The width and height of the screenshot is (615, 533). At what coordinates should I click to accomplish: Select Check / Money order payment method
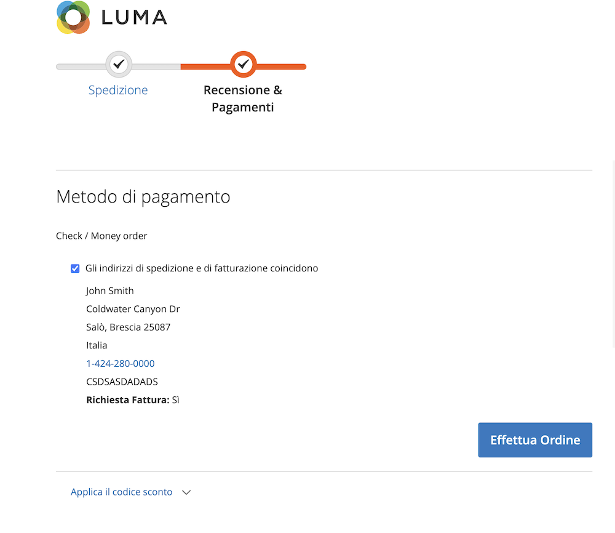point(101,236)
